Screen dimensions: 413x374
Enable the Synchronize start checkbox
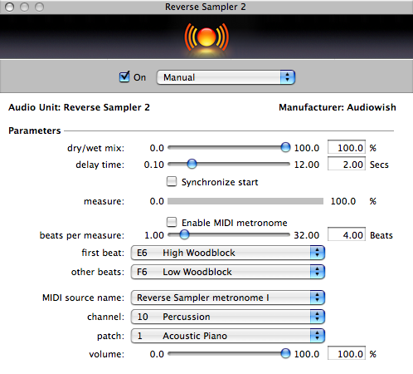(x=172, y=182)
